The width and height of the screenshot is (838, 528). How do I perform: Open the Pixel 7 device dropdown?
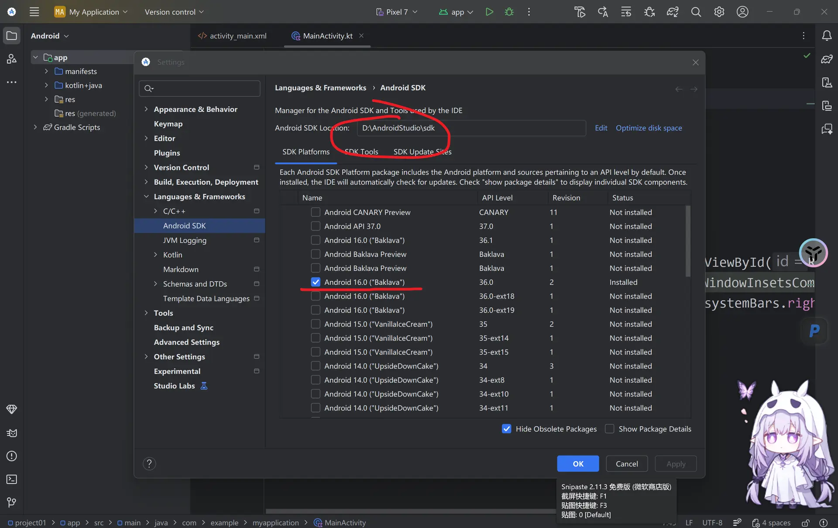coord(397,12)
